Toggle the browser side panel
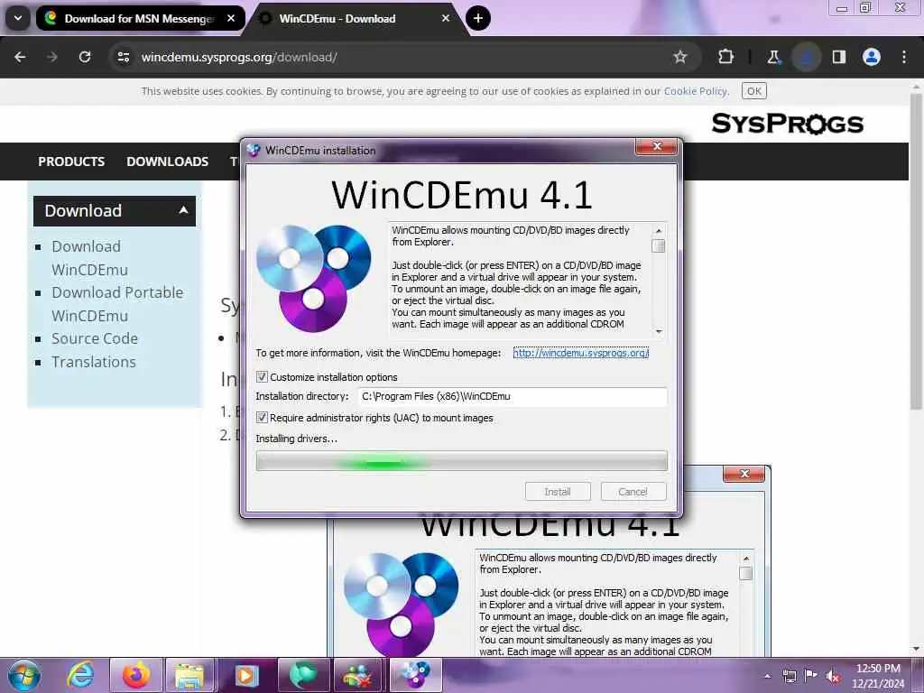 838,57
